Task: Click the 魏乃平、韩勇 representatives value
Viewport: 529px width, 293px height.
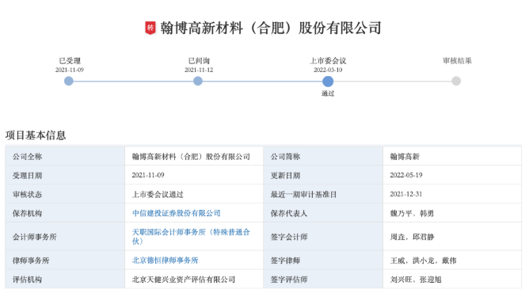Action: pos(412,213)
